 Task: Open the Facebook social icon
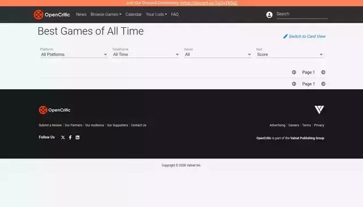pos(70,137)
